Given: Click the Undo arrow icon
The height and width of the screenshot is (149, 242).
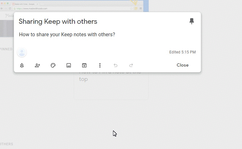Looking at the screenshot, I should click(x=116, y=65).
